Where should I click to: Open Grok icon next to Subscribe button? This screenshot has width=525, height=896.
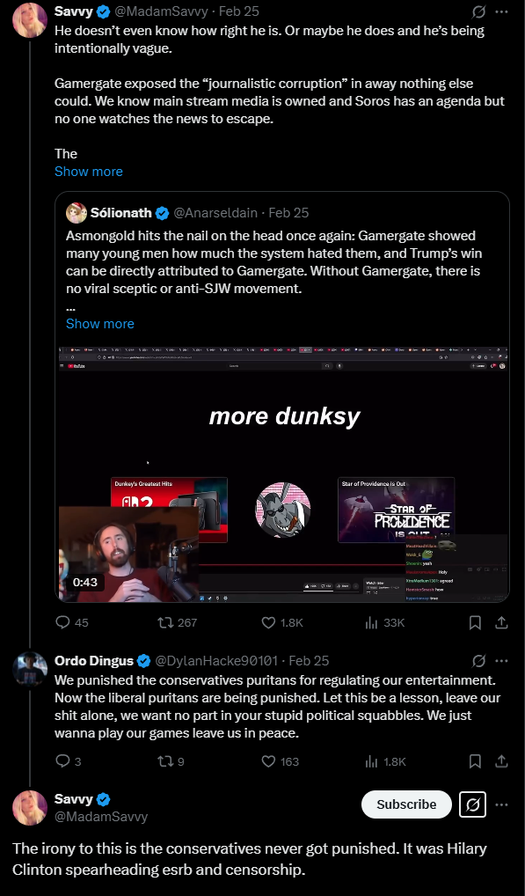point(472,804)
